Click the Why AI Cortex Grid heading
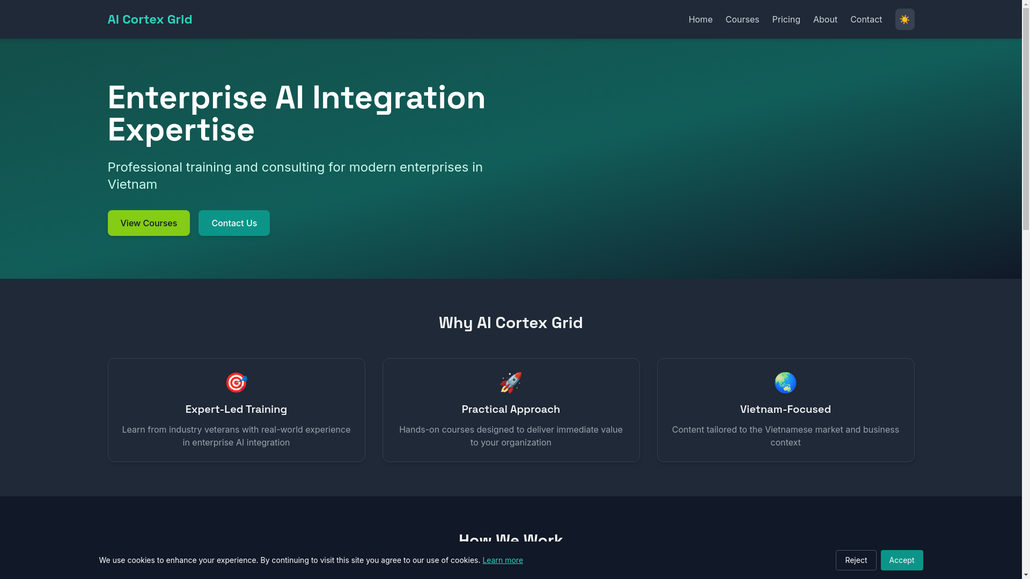This screenshot has width=1030, height=579. click(511, 323)
